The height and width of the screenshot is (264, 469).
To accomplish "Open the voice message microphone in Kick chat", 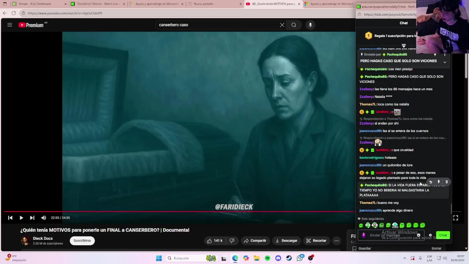I will (x=363, y=235).
